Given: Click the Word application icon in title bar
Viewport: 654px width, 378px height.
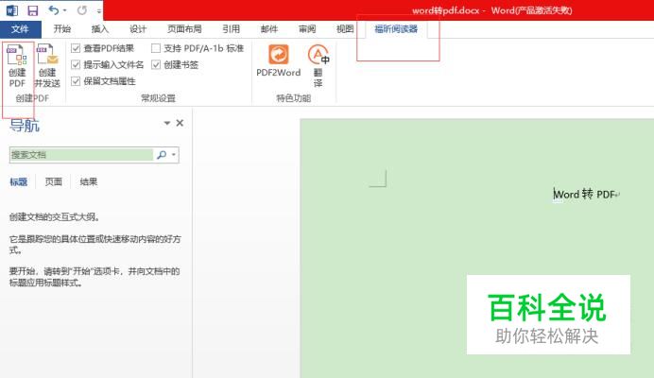Looking at the screenshot, I should pyautogui.click(x=11, y=10).
